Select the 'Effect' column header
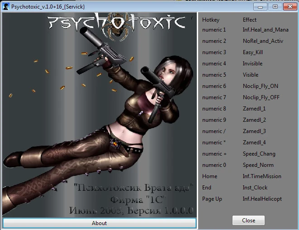 [x=250, y=20]
